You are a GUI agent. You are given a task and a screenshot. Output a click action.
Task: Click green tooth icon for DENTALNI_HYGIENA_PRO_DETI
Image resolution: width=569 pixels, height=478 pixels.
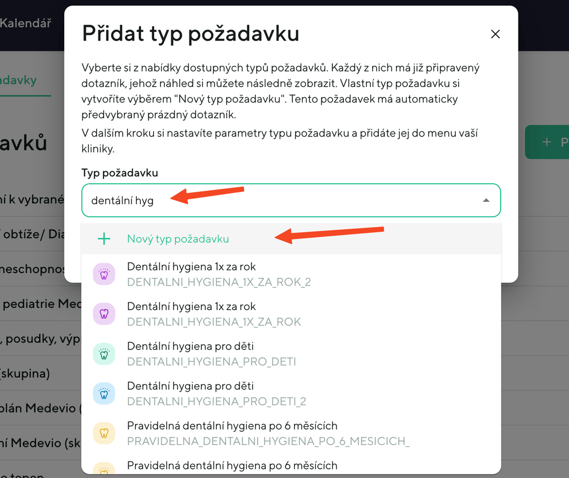pos(104,354)
